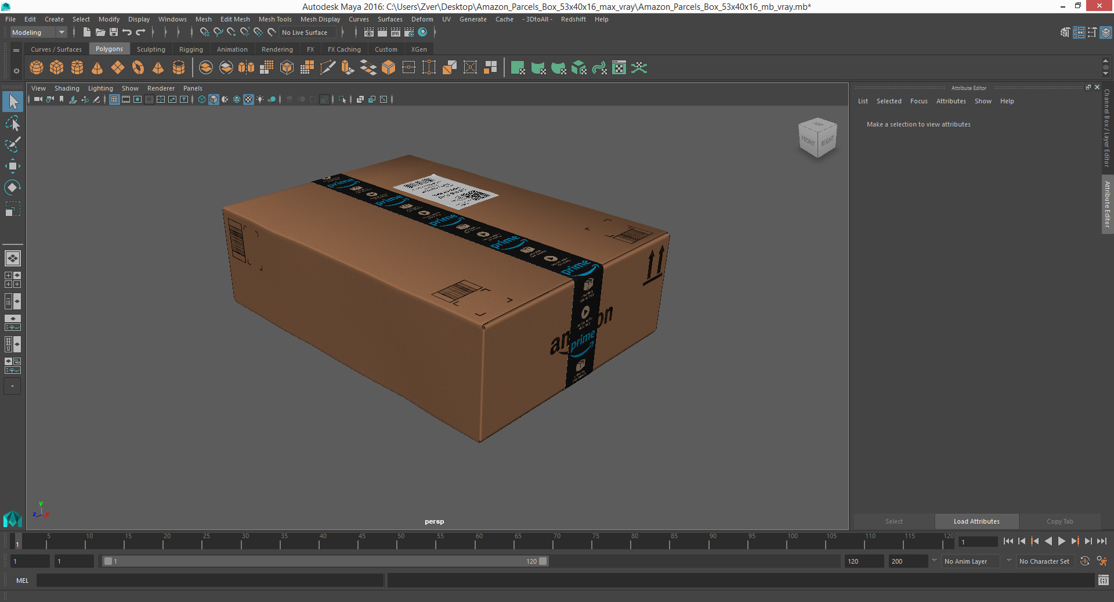
Task: Click the range slider bar handle at 120
Action: pyautogui.click(x=543, y=561)
